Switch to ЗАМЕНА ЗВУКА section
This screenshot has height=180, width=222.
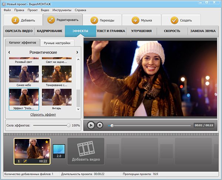203,31
